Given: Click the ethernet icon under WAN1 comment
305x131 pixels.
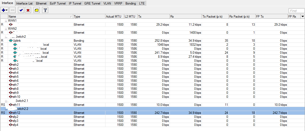Looking at the screenshot, I should coord(11,25).
